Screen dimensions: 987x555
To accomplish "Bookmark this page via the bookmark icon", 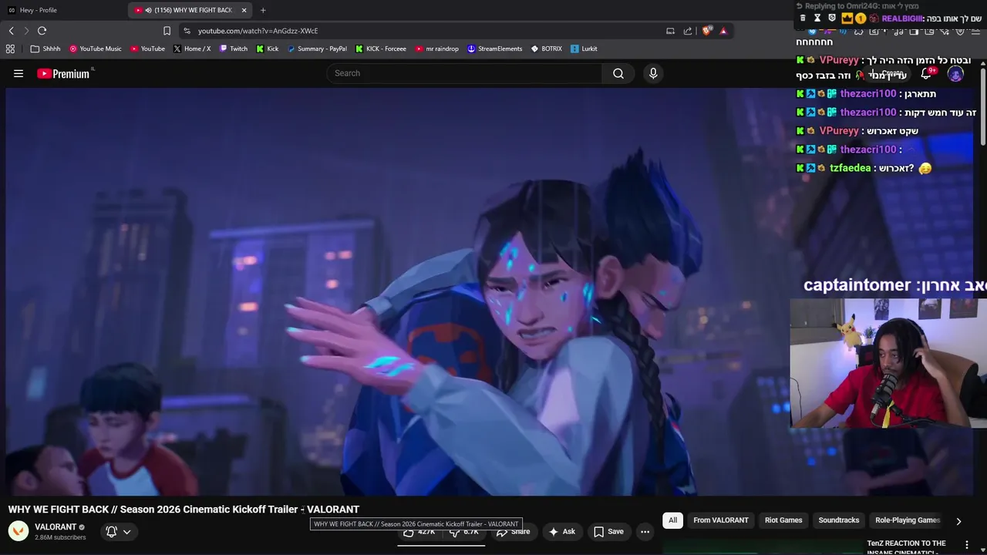I will coord(167,31).
